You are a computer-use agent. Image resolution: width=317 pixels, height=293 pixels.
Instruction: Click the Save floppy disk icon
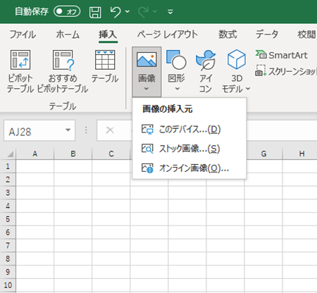[x=95, y=12]
